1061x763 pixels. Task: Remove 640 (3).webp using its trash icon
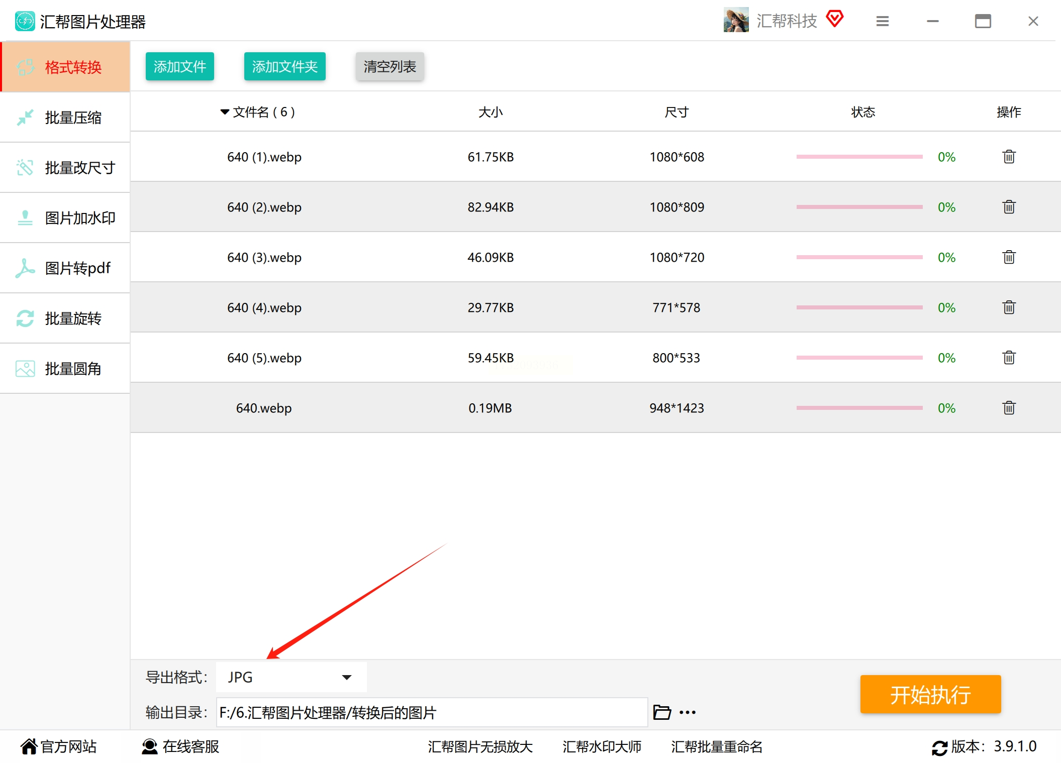pos(1009,257)
